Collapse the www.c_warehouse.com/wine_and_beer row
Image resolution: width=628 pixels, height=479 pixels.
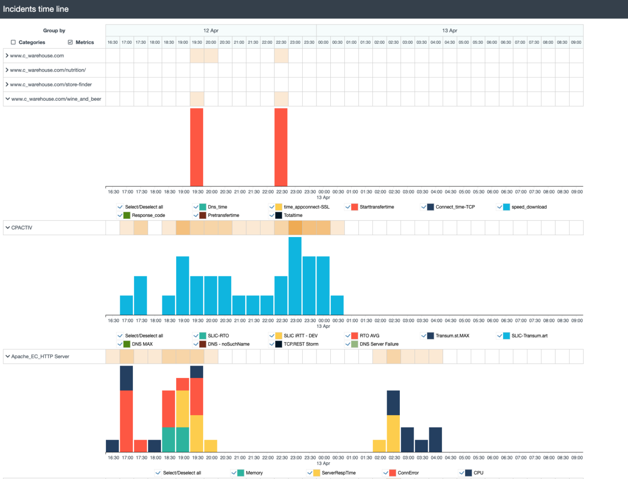7,98
